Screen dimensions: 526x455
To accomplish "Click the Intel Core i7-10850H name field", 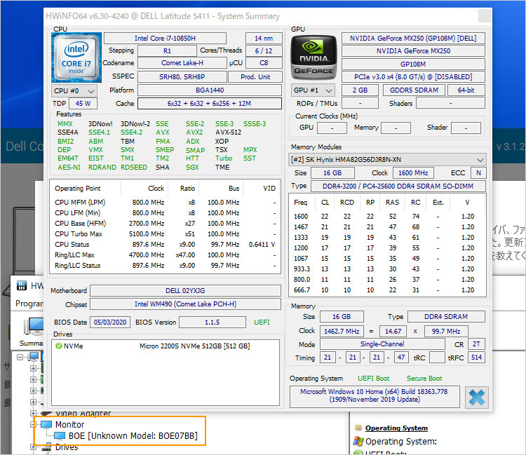I will point(165,39).
